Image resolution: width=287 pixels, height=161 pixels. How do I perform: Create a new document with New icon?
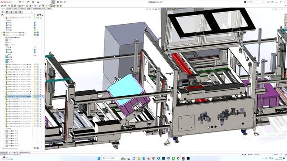click(x=23, y=2)
